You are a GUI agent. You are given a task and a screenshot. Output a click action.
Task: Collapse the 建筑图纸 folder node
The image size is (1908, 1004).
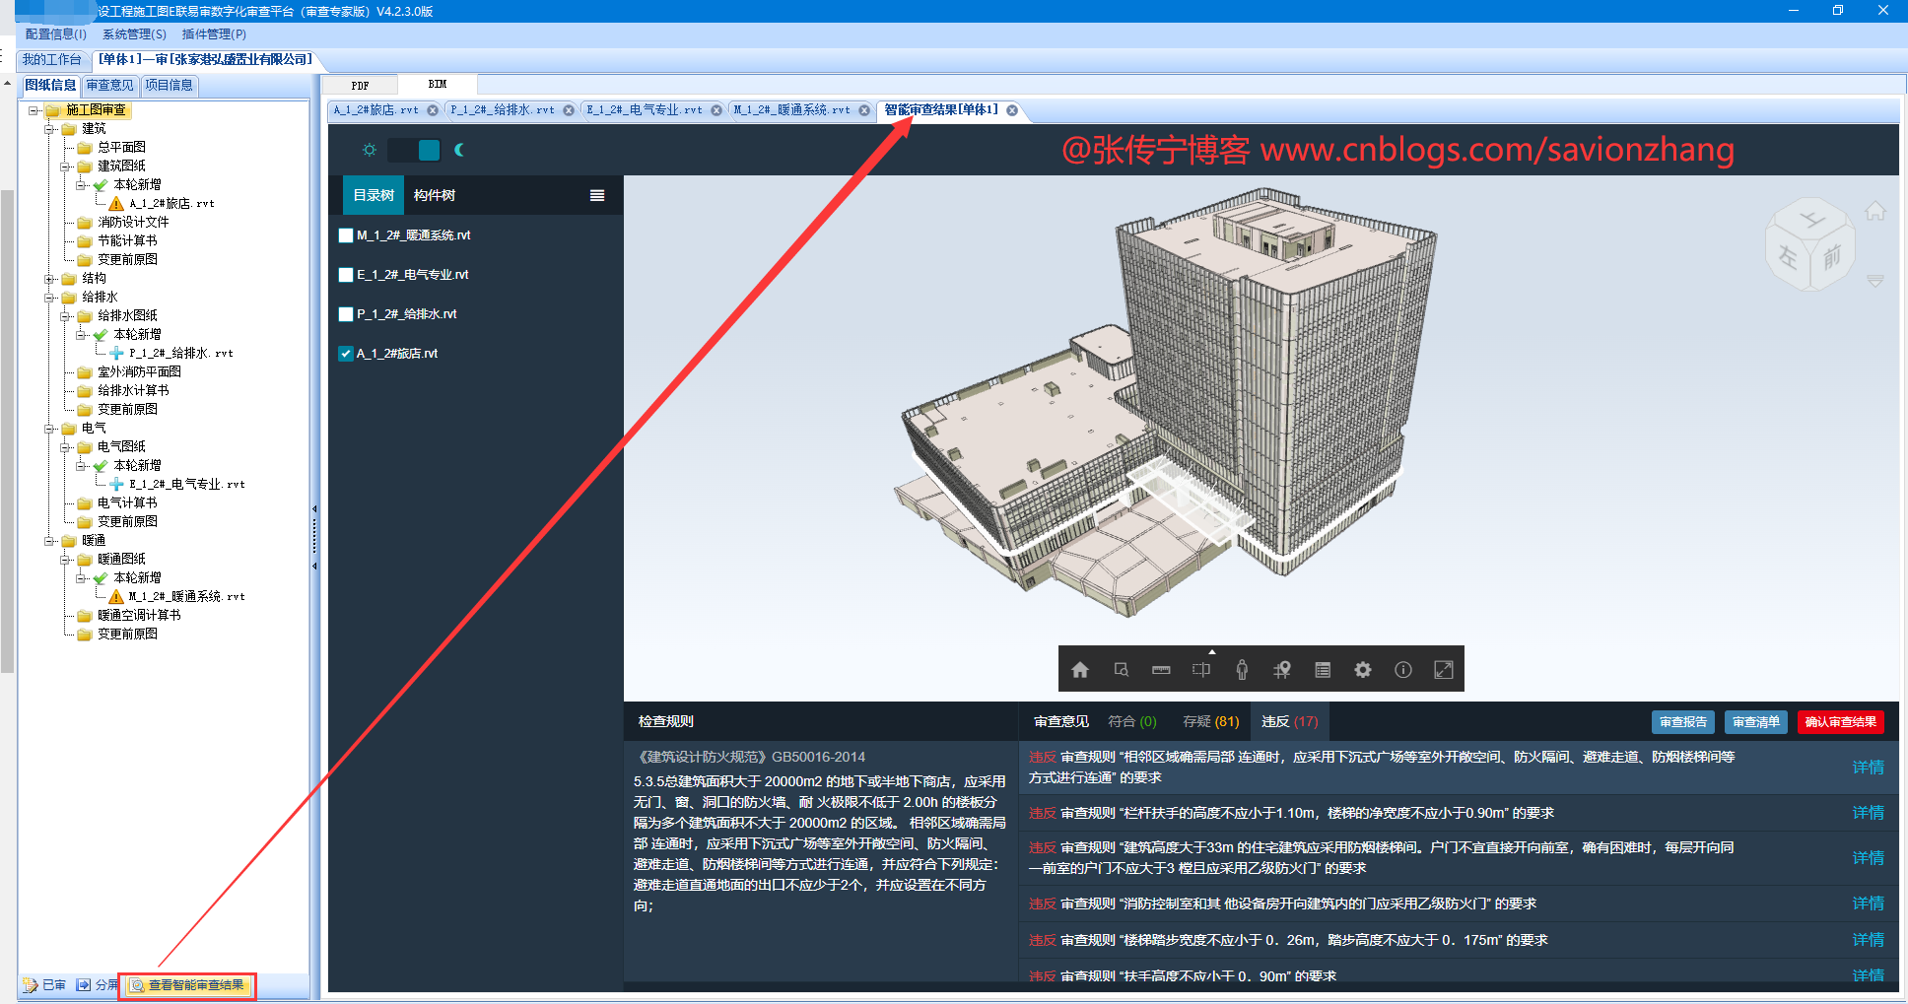click(x=65, y=167)
